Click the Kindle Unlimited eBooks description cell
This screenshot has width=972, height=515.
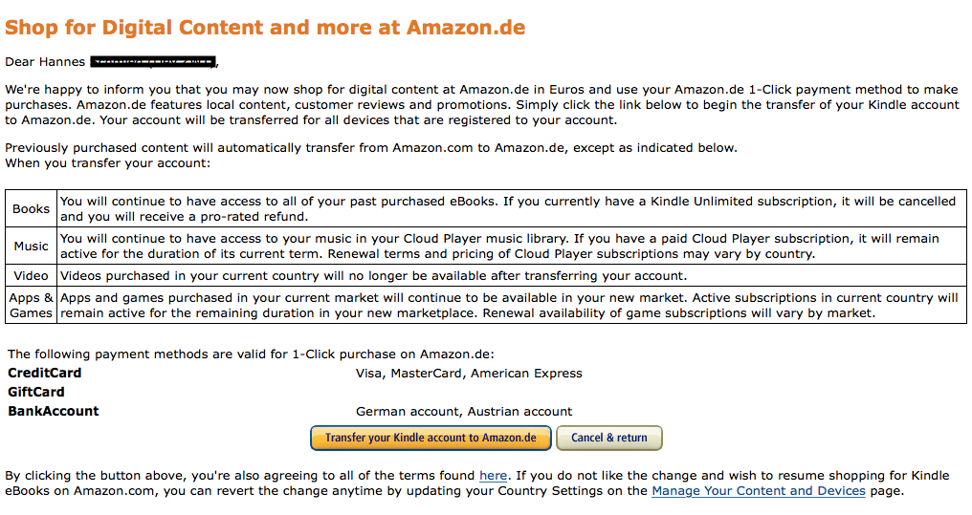[x=507, y=209]
